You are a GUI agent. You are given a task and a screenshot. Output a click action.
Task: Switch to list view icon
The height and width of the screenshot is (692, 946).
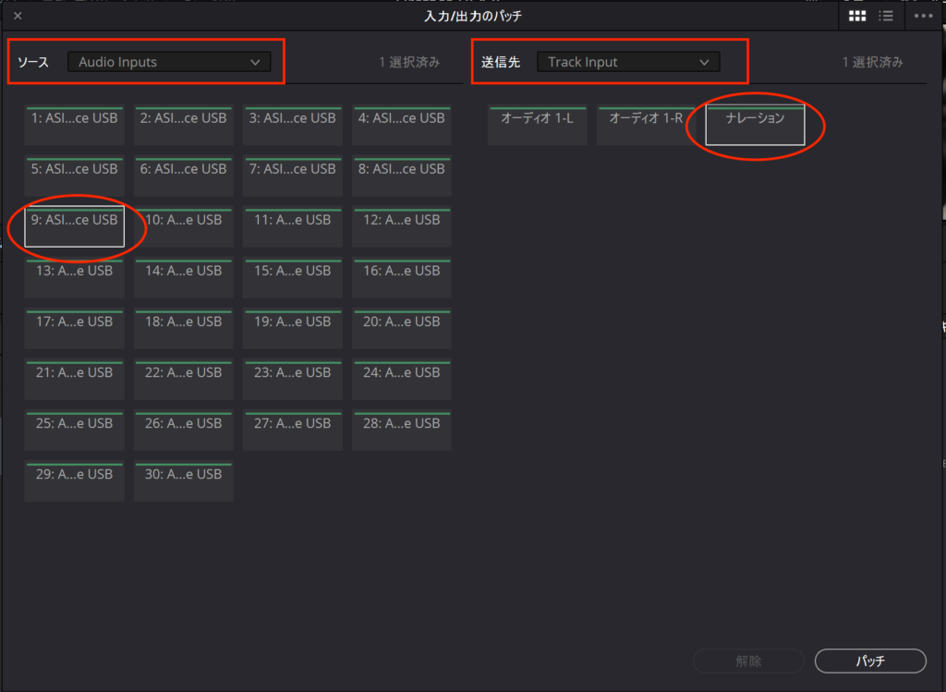click(886, 16)
